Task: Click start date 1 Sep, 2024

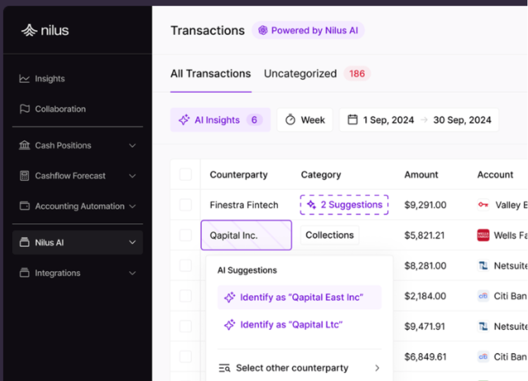Action: [x=388, y=120]
